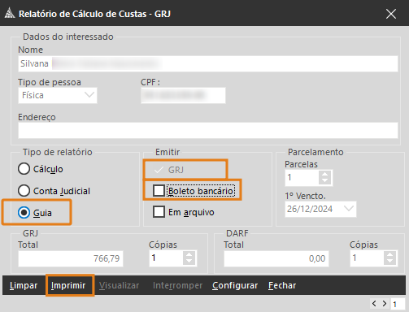The image size is (409, 312).
Task: Select the Conta Judicial radio button
Action: click(x=24, y=191)
